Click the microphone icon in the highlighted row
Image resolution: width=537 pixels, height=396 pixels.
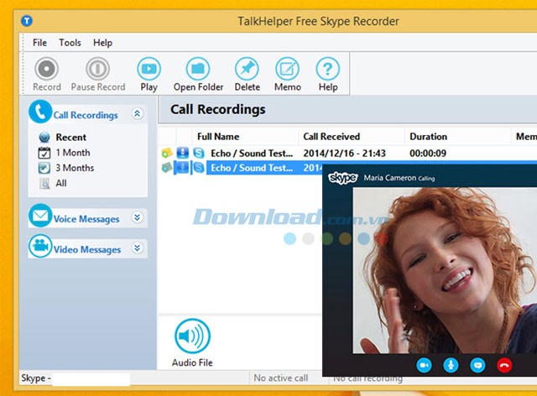click(183, 168)
